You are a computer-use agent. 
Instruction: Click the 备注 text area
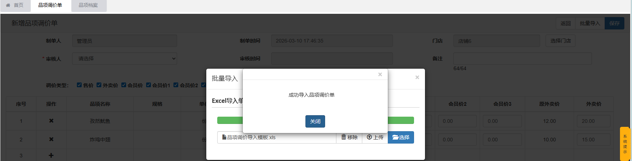click(x=522, y=59)
